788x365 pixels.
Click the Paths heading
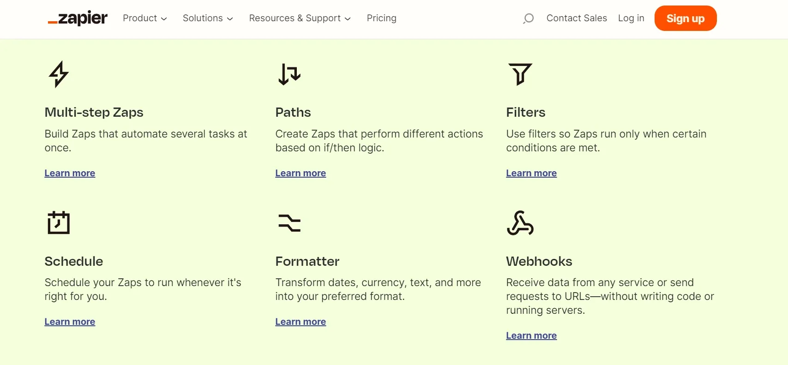pos(293,113)
